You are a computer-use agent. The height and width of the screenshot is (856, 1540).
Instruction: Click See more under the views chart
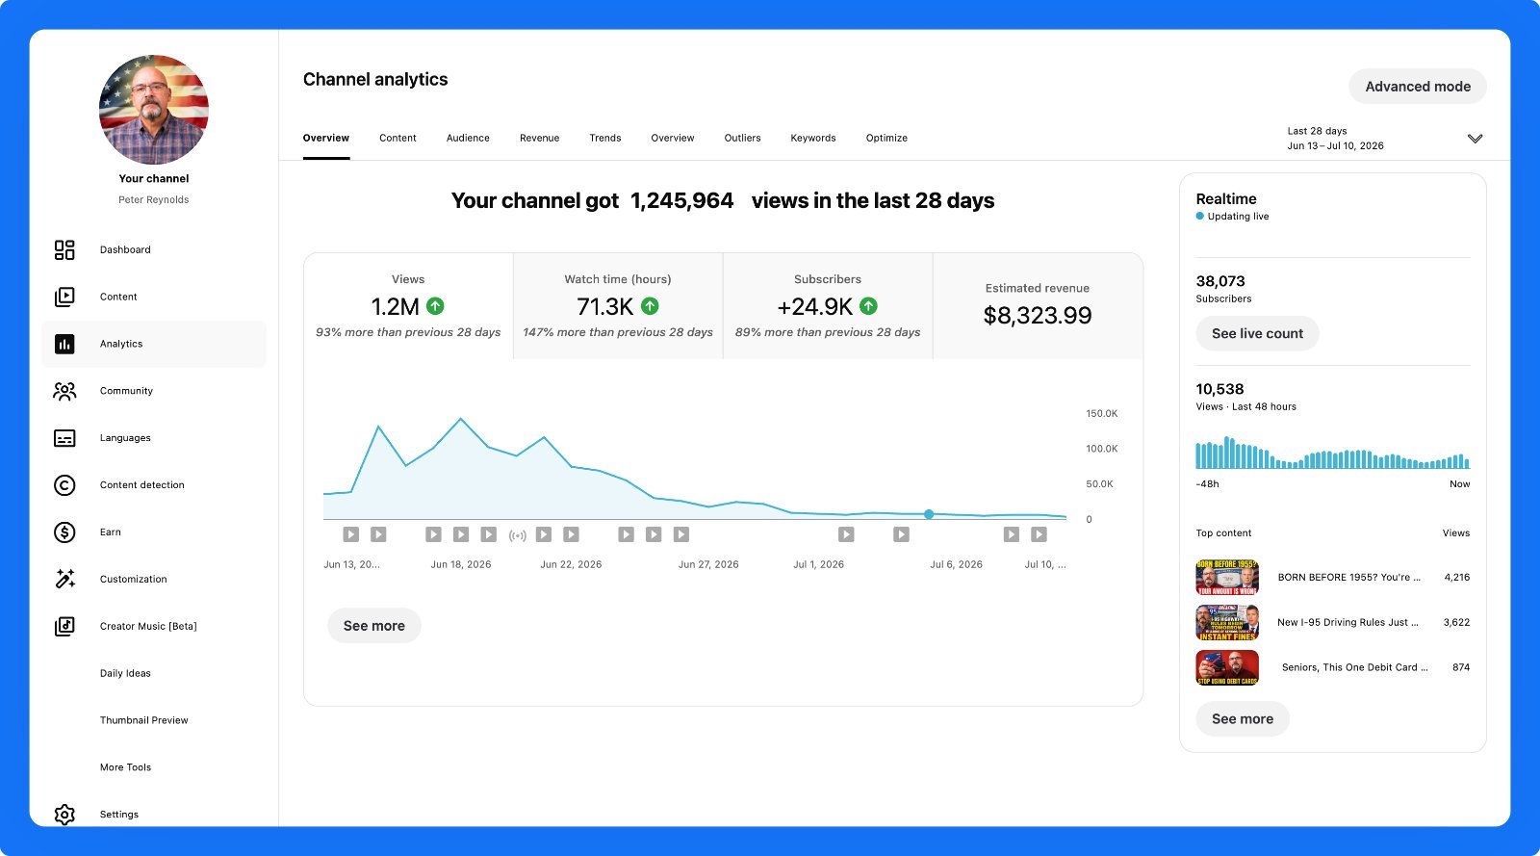pos(374,626)
